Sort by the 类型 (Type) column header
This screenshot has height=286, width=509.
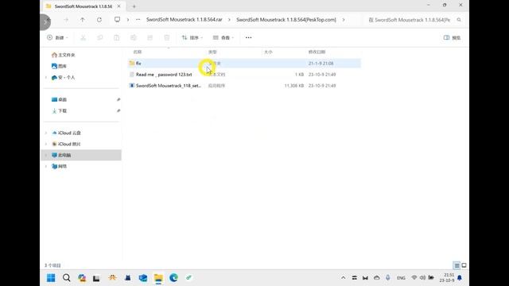point(212,52)
